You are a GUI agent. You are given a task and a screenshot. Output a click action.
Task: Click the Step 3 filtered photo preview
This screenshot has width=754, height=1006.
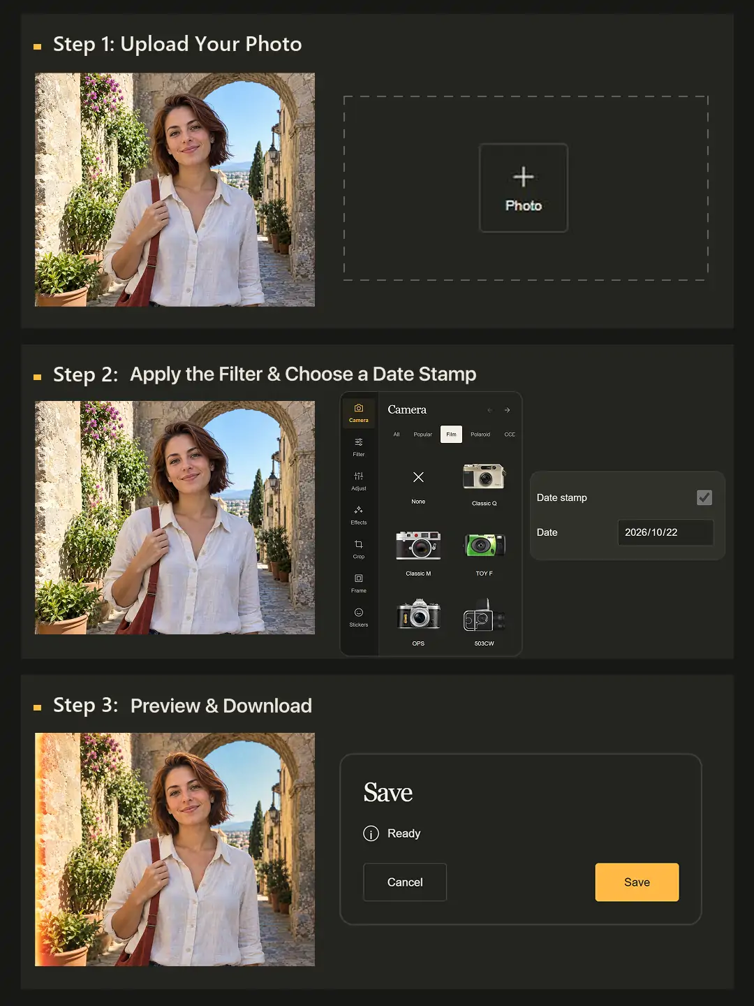(x=175, y=850)
